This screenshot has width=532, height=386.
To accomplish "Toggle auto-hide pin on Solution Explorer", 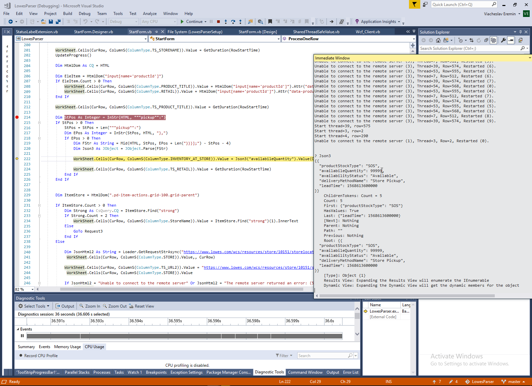I will (x=521, y=32).
